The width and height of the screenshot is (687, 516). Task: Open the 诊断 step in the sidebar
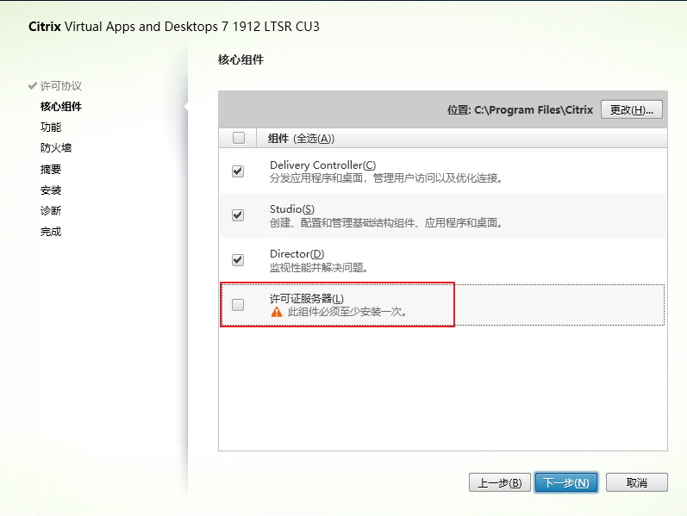coord(51,211)
